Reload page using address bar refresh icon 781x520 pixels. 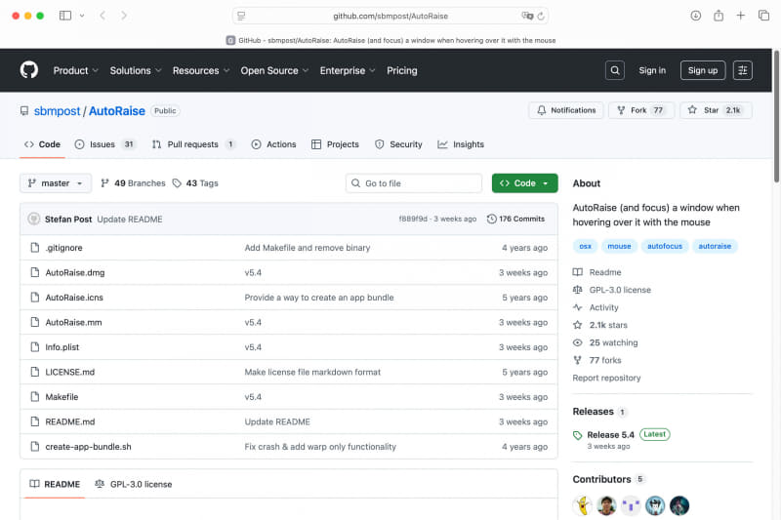pyautogui.click(x=541, y=16)
